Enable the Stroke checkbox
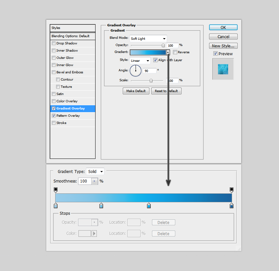279x271 pixels. (x=54, y=123)
